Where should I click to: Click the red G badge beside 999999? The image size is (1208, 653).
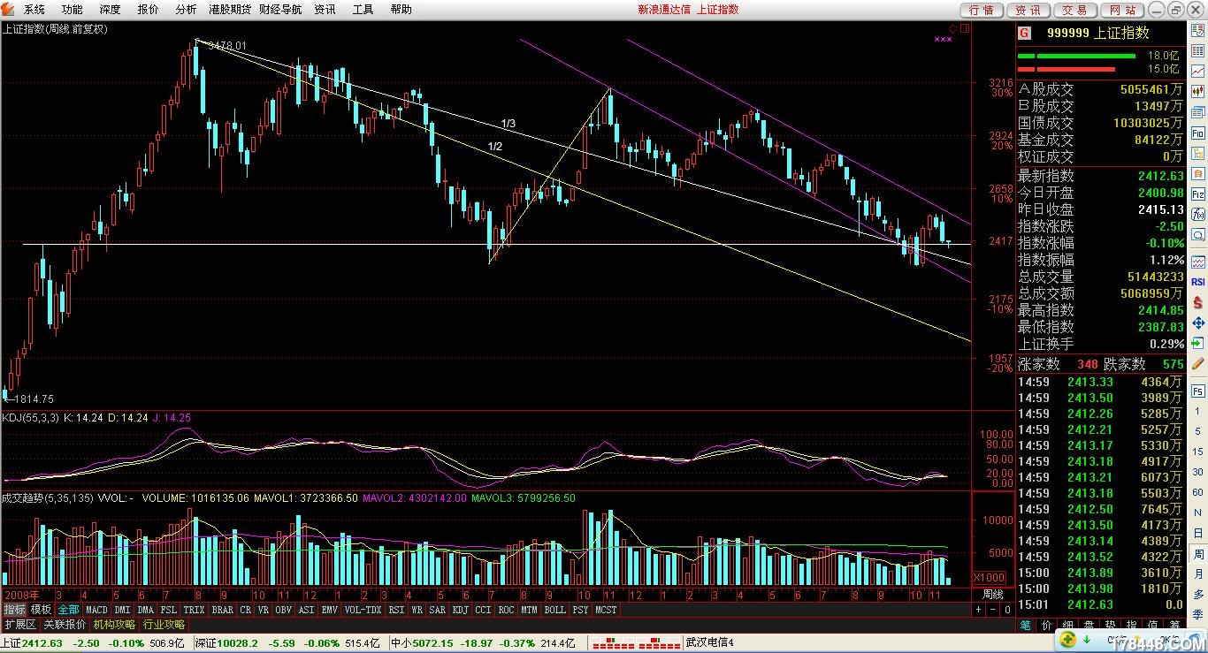point(1024,33)
